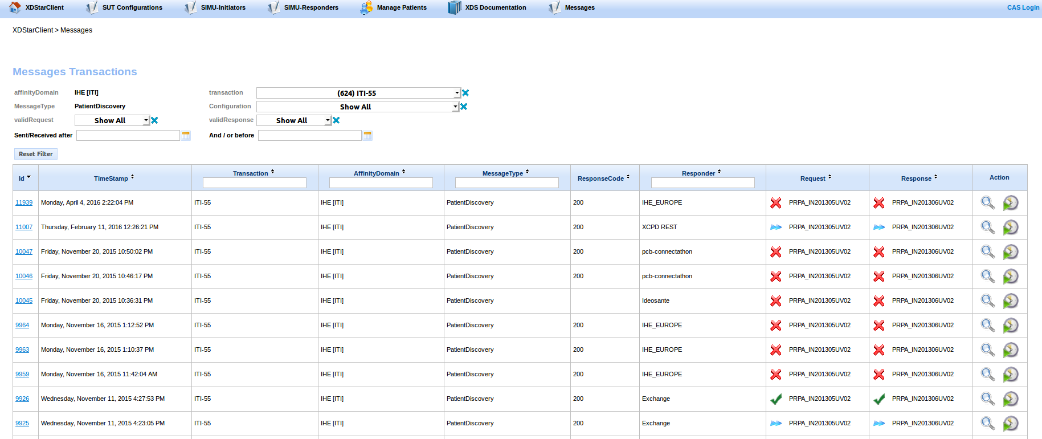Sort table by Request column

(816, 178)
